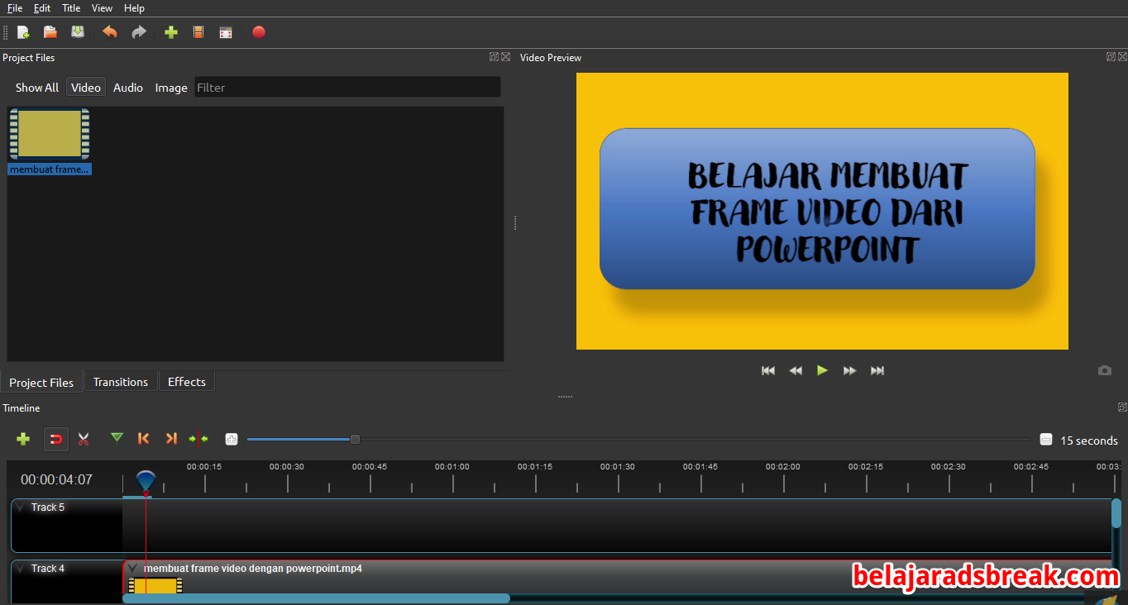Float the Video Preview panel

tap(1111, 57)
